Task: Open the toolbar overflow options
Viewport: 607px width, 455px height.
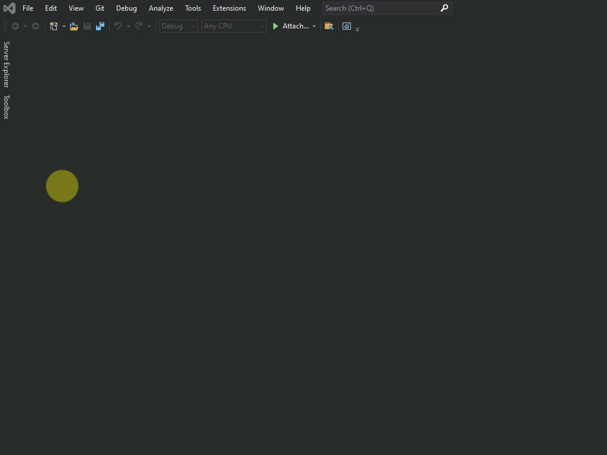Action: [357, 28]
